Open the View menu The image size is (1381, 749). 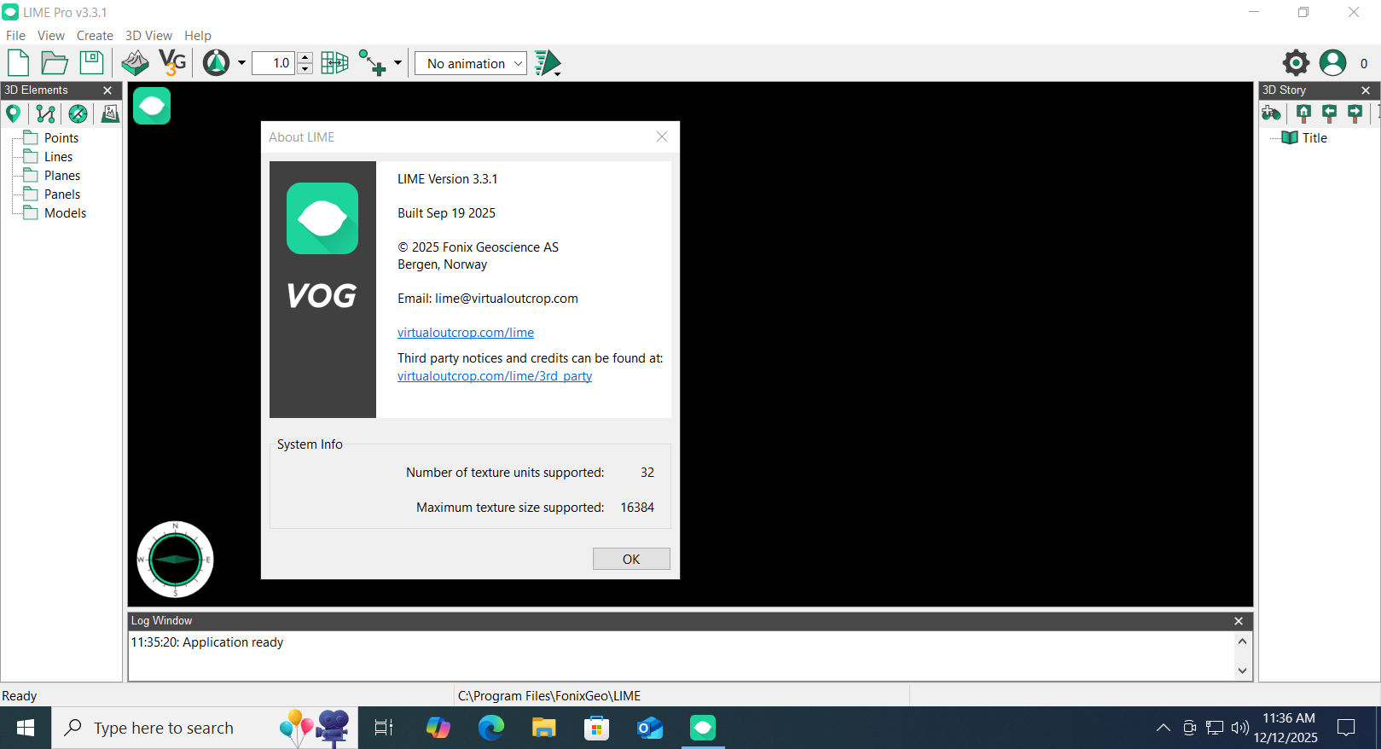point(51,36)
